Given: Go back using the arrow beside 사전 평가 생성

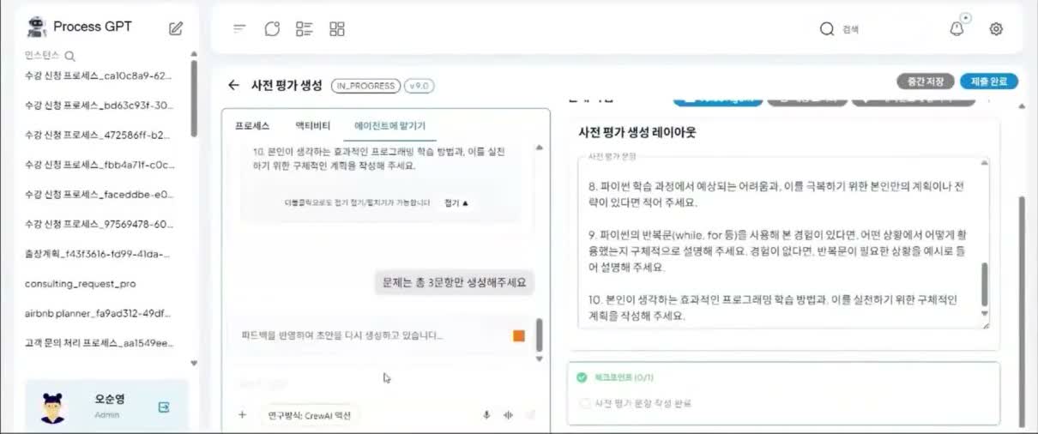Looking at the screenshot, I should 233,85.
